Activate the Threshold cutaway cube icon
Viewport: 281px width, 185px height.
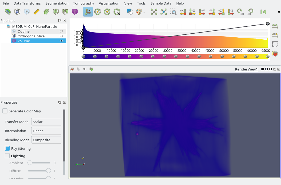tap(65, 12)
